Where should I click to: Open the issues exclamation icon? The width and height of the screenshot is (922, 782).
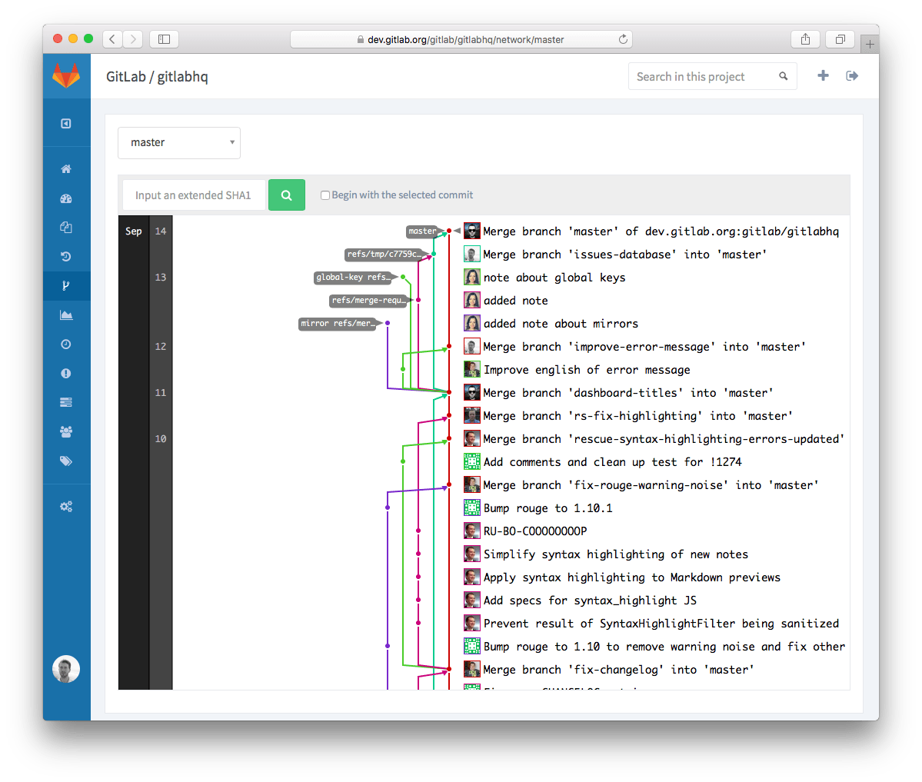[66, 374]
